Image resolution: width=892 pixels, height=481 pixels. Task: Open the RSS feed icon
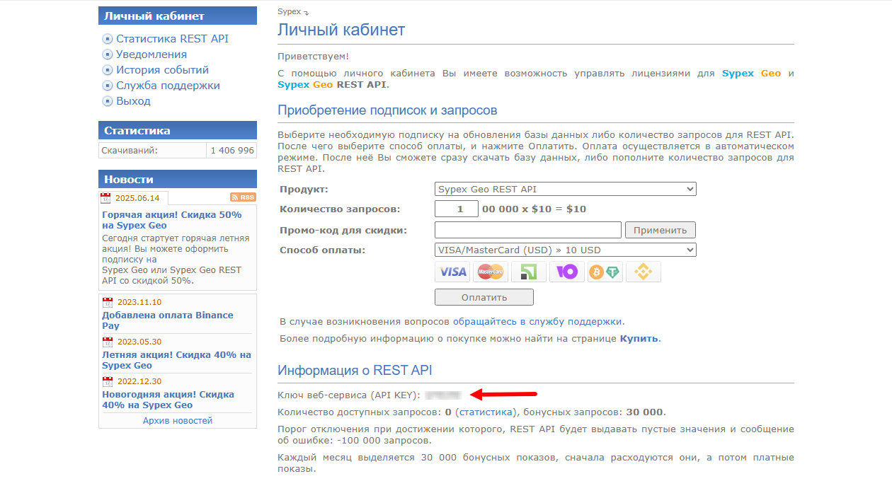(243, 197)
